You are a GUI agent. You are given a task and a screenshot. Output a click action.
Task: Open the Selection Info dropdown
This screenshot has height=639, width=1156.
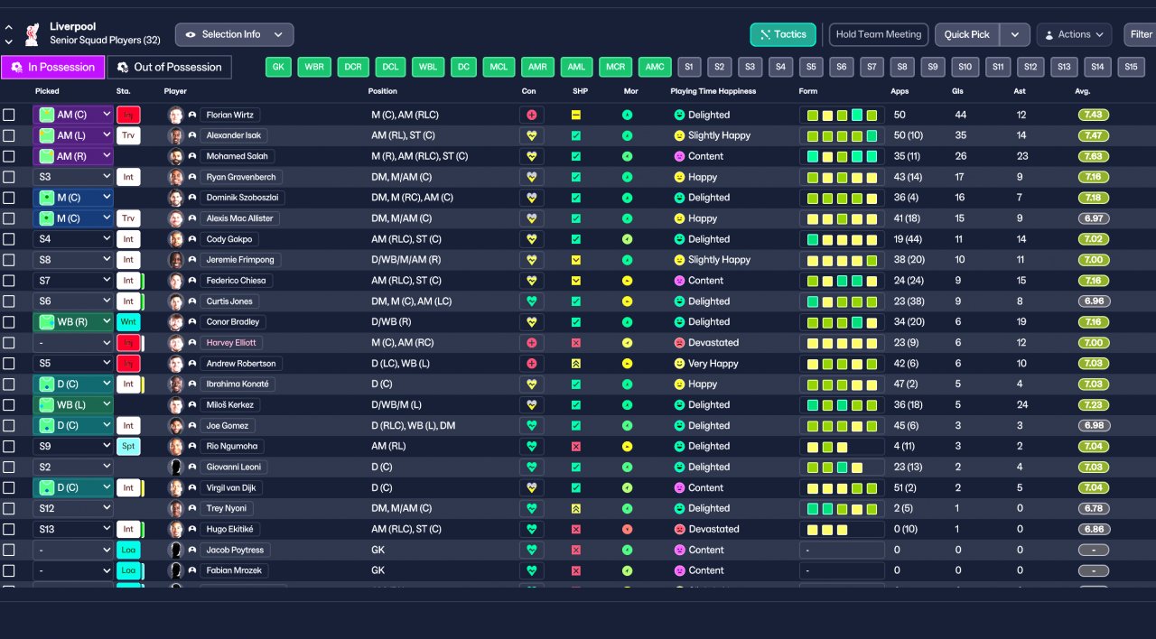234,34
